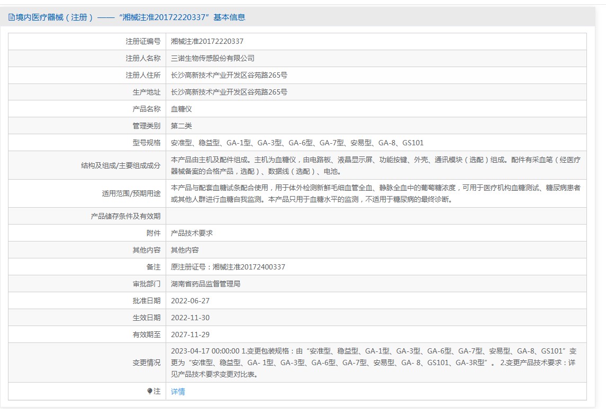
Task: Click the bullet icon beside 注
Action: (x=150, y=391)
